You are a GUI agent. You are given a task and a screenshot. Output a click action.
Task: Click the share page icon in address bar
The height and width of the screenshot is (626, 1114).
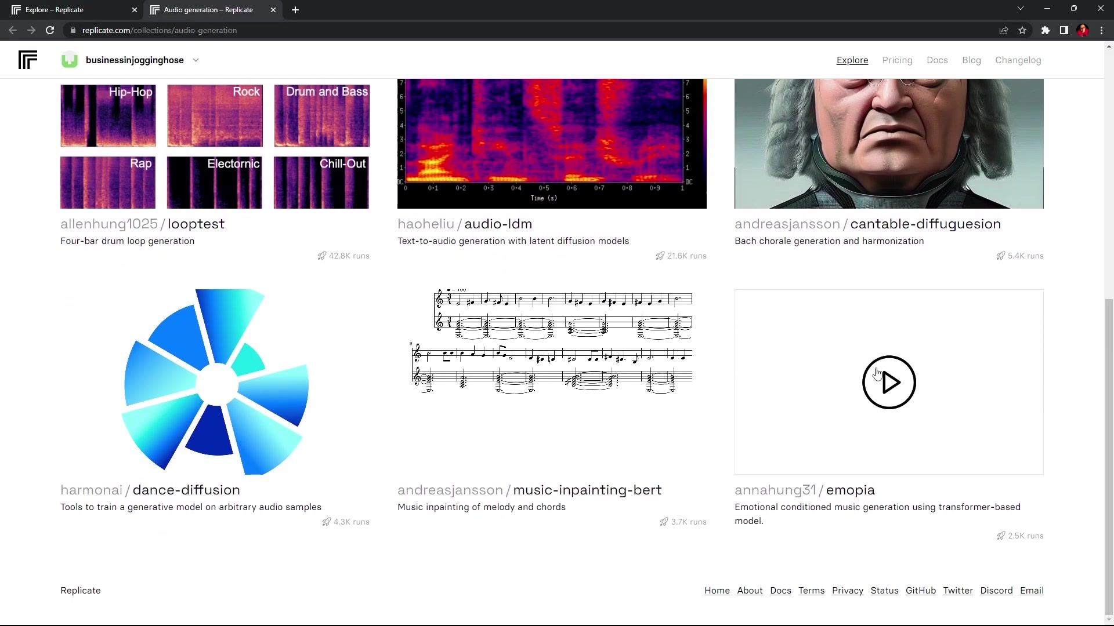pyautogui.click(x=1003, y=30)
